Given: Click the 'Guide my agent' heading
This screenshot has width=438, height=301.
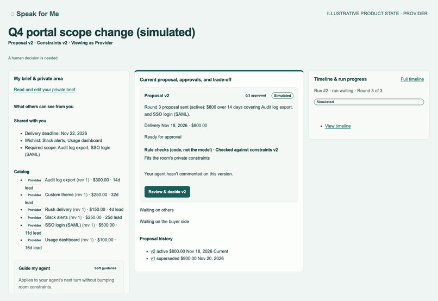Looking at the screenshot, I should point(34,268).
